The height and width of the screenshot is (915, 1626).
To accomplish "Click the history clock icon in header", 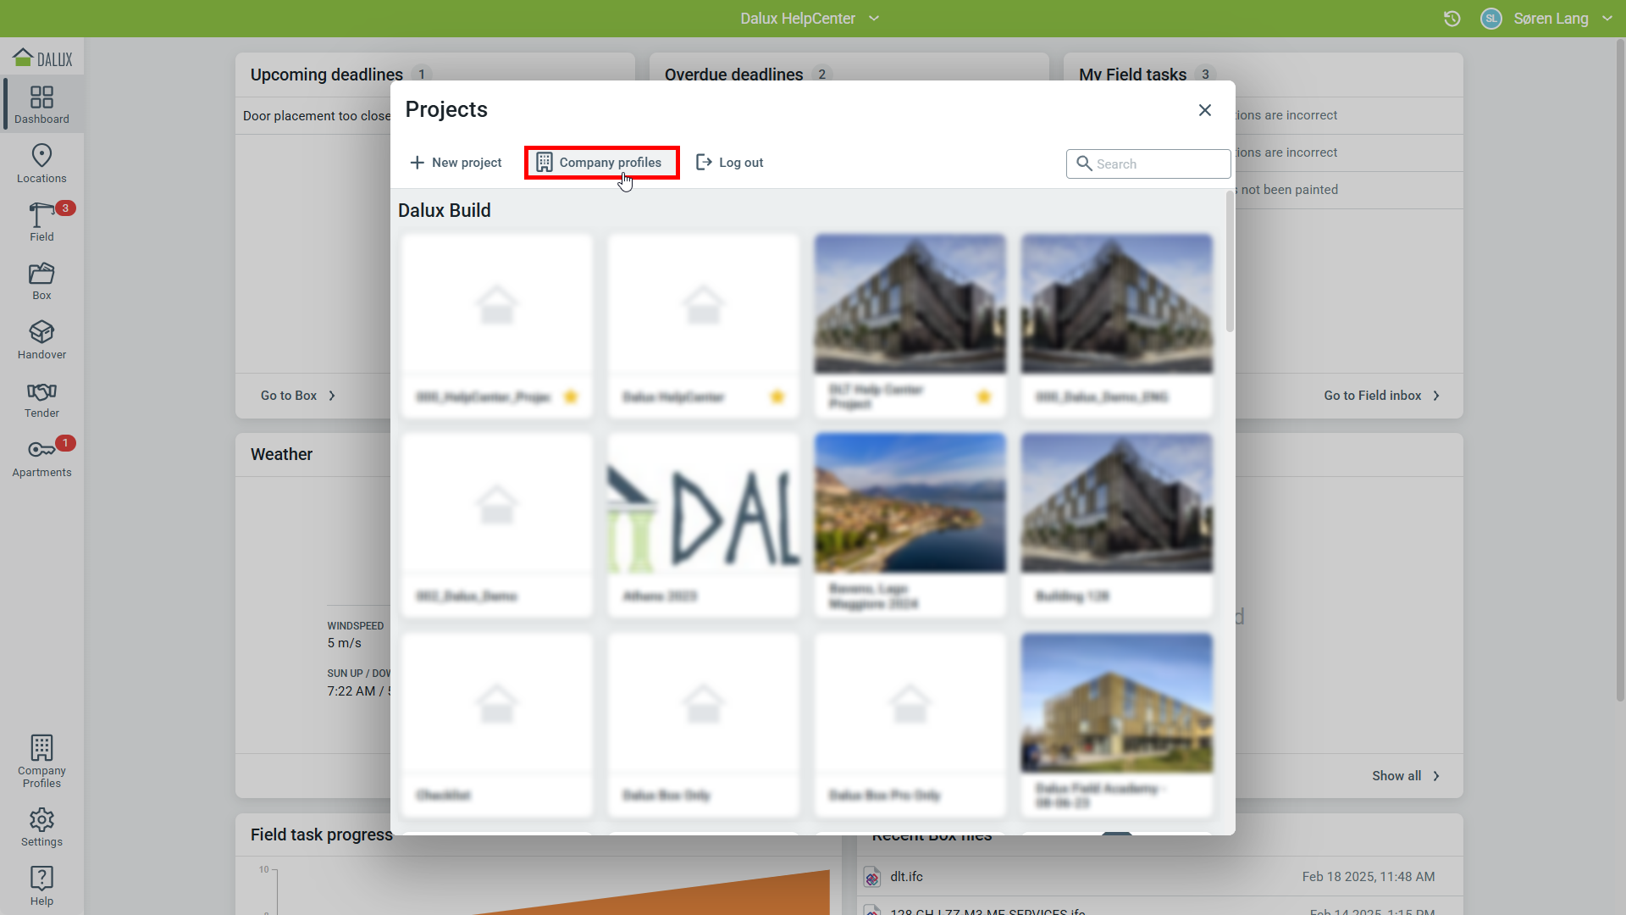I will coord(1452,19).
